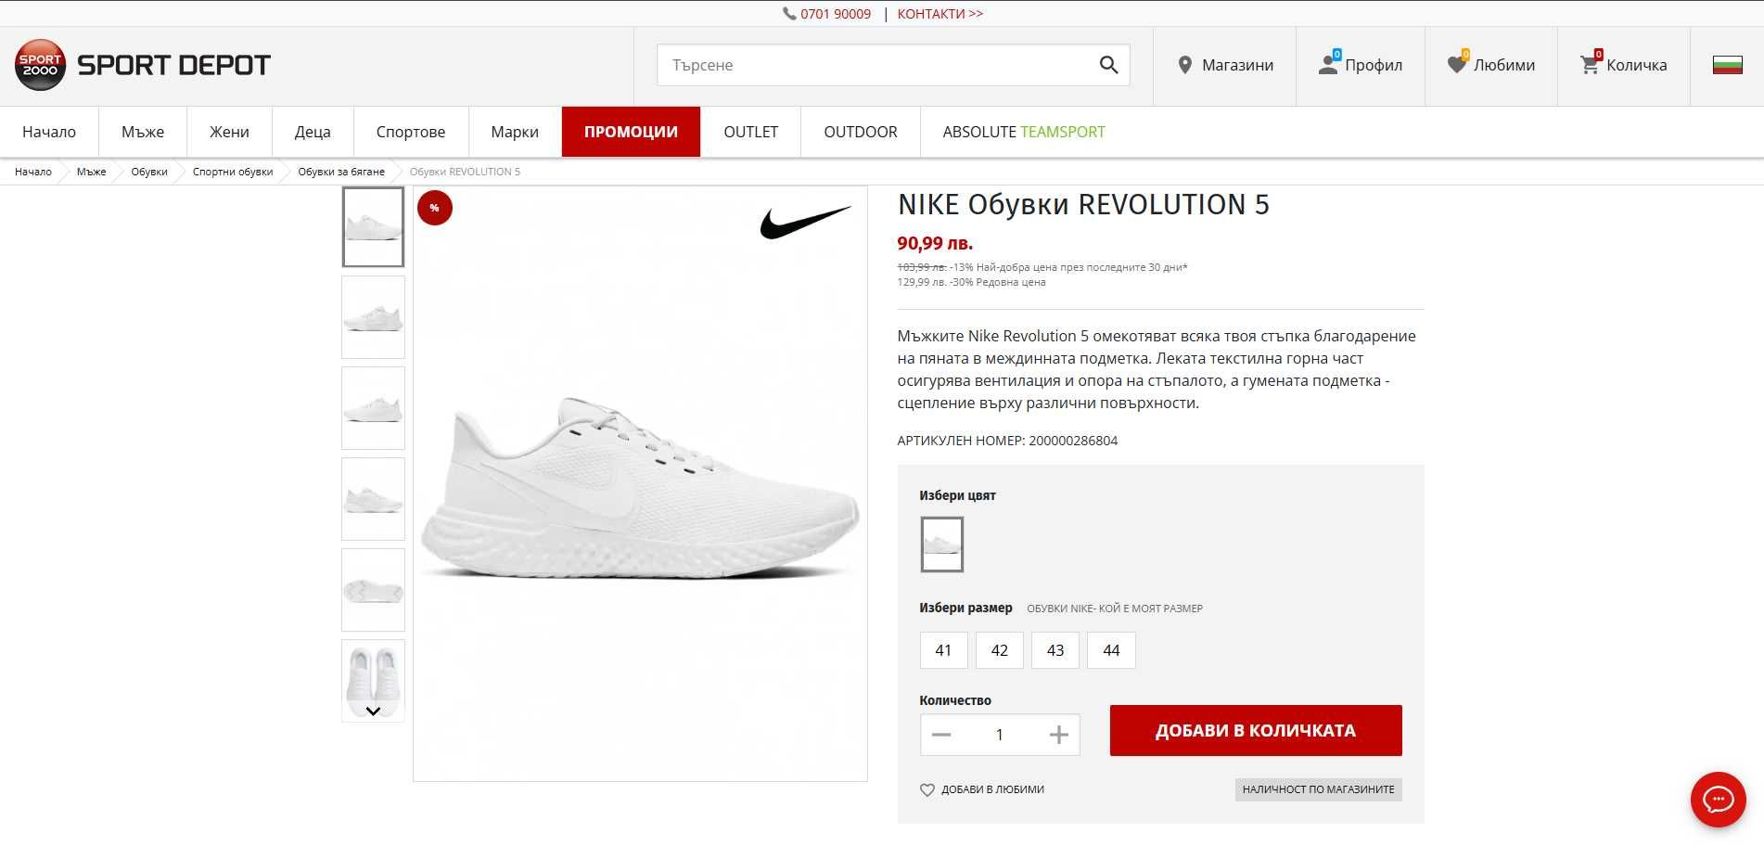Click the main white shoe image
Screen dimensions: 1764x846
(x=640, y=483)
